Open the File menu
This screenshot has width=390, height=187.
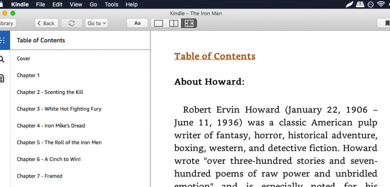[x=40, y=4]
